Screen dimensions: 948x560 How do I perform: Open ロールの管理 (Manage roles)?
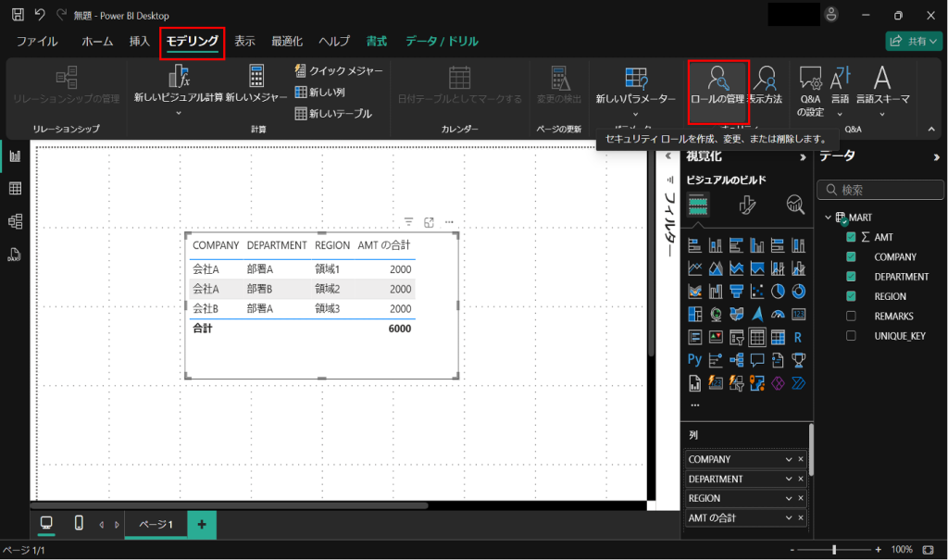[x=717, y=83]
